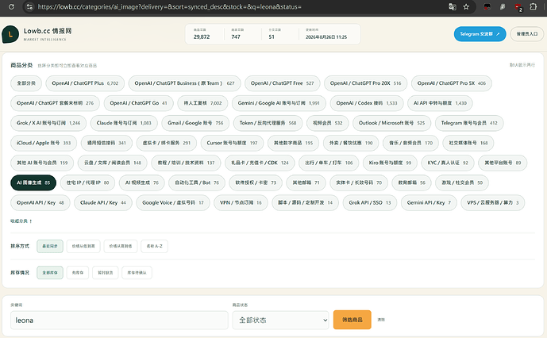
Task: Open the extensions puzzle icon
Action: (x=533, y=6)
